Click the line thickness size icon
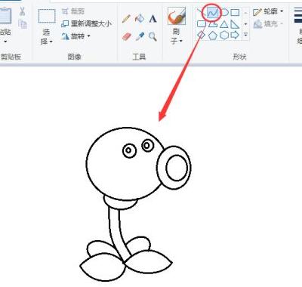Image resolution: width=302 pixels, height=287 pixels. click(x=298, y=15)
